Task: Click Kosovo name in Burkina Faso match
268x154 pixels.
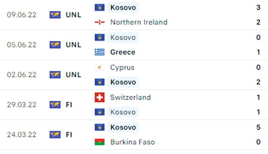Action: pos(123,127)
